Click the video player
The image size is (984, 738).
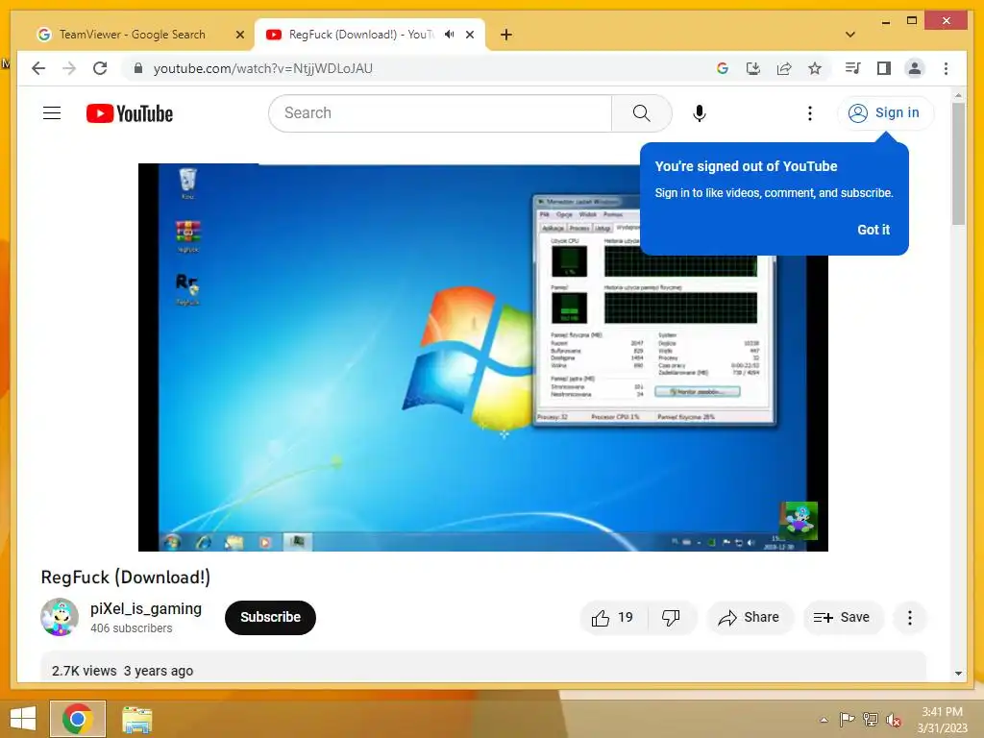(482, 357)
